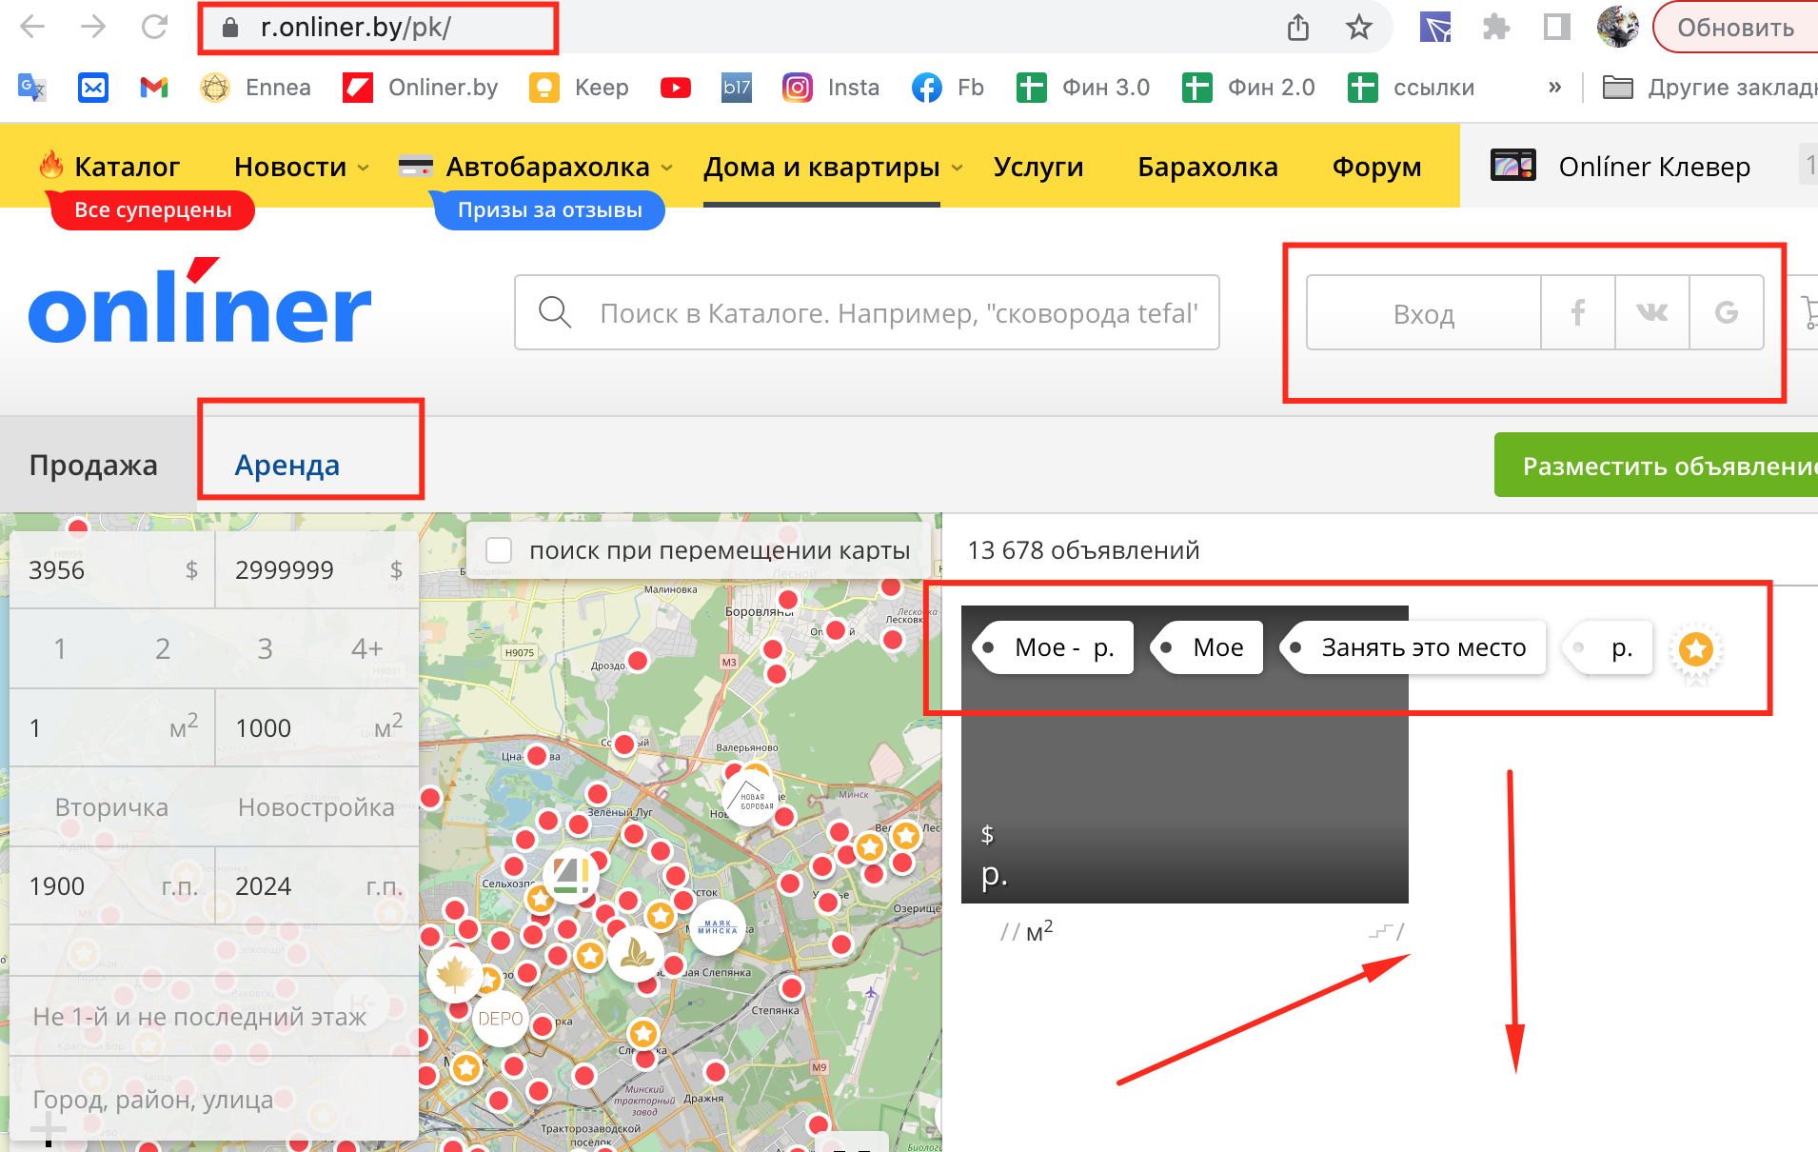Click the magnifier search icon
1818x1152 pixels.
pyautogui.click(x=555, y=311)
